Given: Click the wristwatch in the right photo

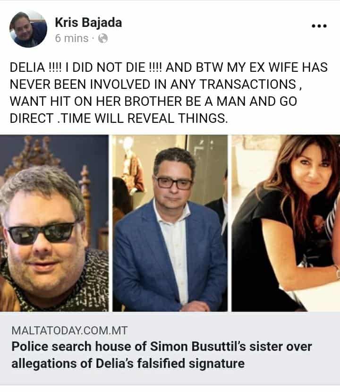Looking at the screenshot, I should (x=337, y=270).
